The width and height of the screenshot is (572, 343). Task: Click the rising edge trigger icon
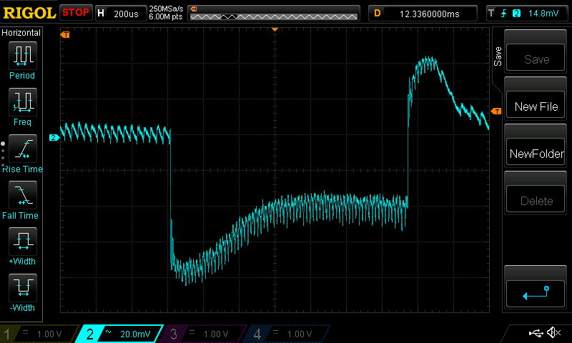click(504, 14)
